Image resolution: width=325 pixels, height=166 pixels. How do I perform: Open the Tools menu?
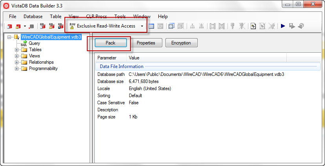pos(120,17)
